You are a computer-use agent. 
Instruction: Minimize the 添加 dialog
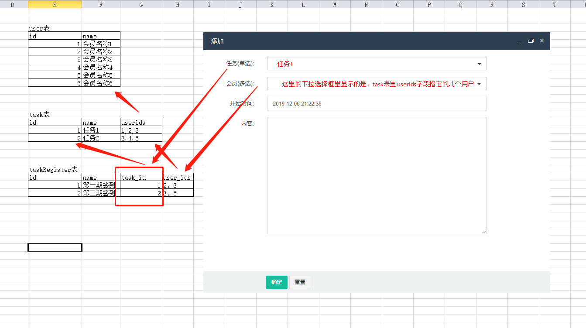click(x=519, y=41)
